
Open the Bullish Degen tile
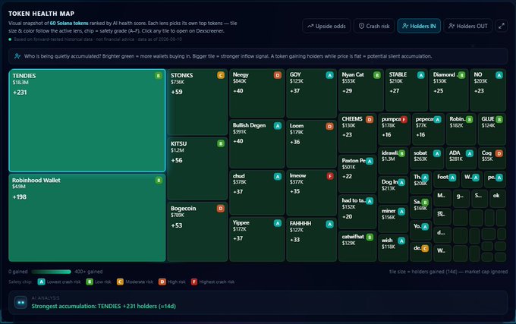[257, 144]
